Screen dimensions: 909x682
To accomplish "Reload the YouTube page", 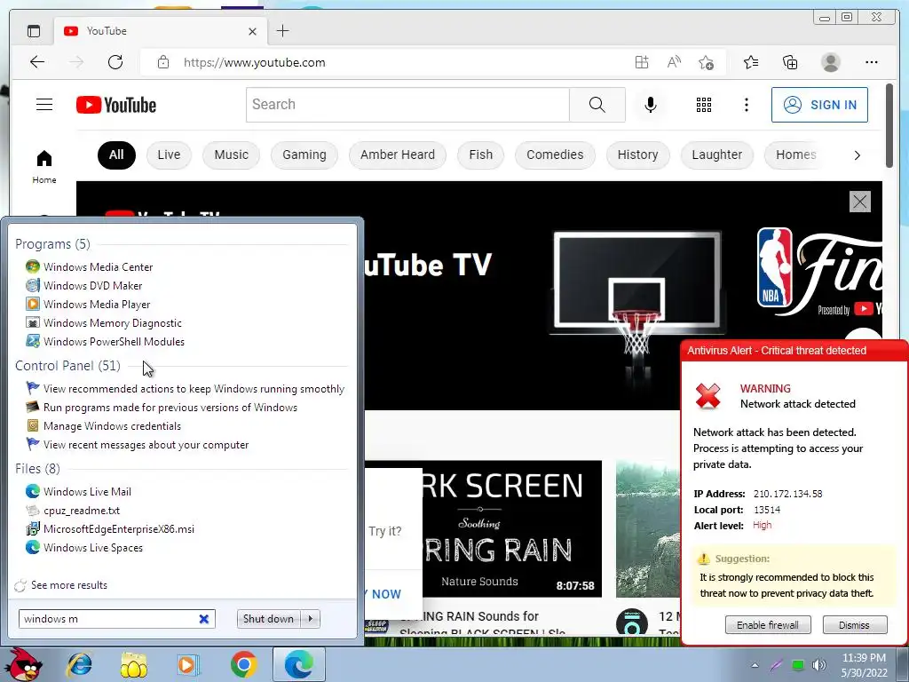I will click(x=115, y=62).
